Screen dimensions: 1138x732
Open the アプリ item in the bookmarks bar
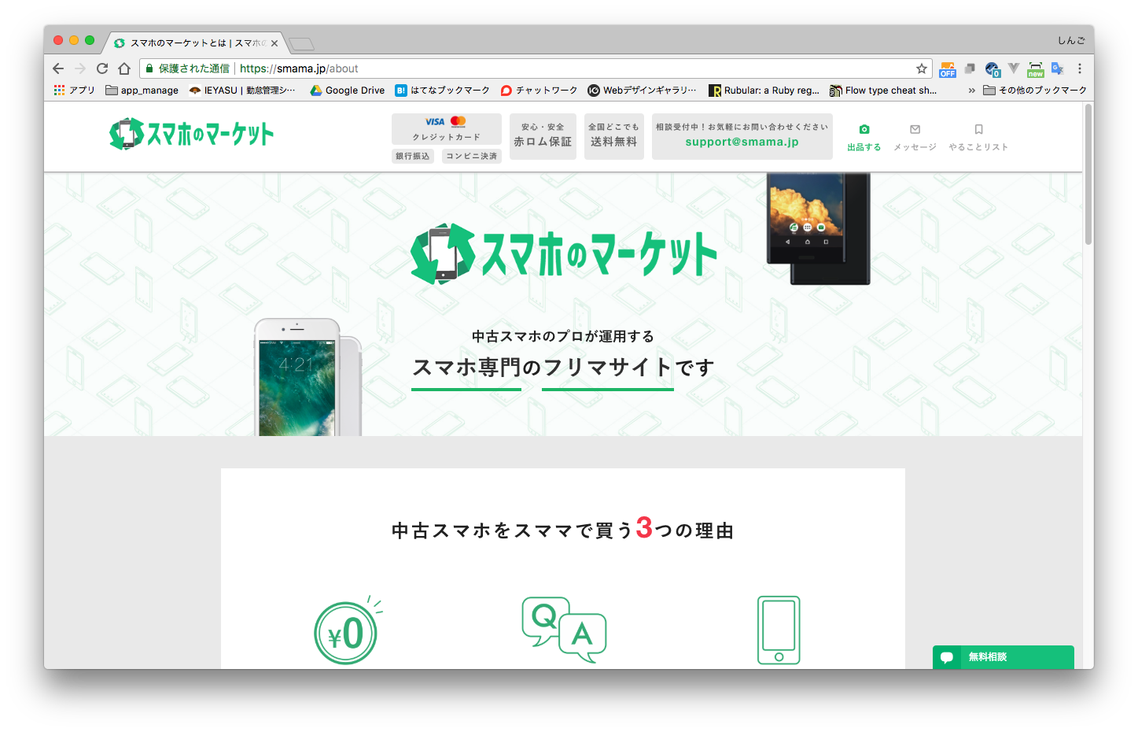(74, 90)
